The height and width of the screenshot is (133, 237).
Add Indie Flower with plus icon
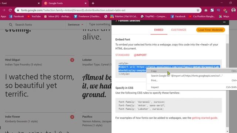coord(72,117)
